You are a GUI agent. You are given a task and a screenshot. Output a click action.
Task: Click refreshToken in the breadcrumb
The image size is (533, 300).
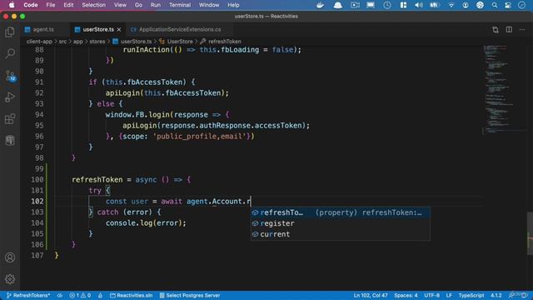pos(221,42)
